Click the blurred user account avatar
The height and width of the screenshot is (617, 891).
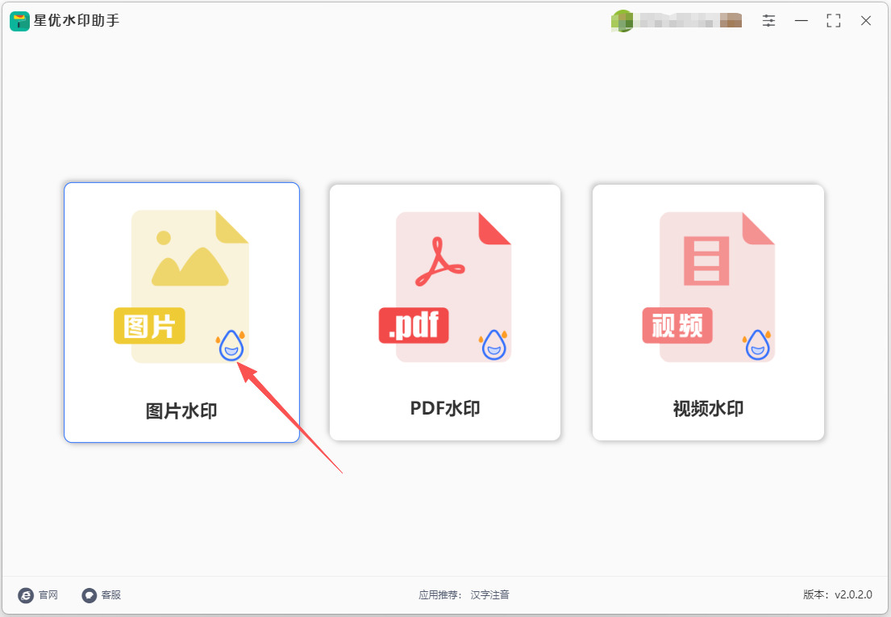622,21
